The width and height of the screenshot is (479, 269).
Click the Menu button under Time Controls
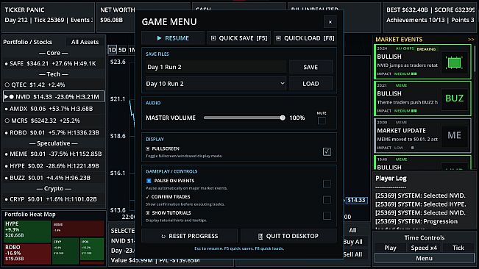point(425,258)
